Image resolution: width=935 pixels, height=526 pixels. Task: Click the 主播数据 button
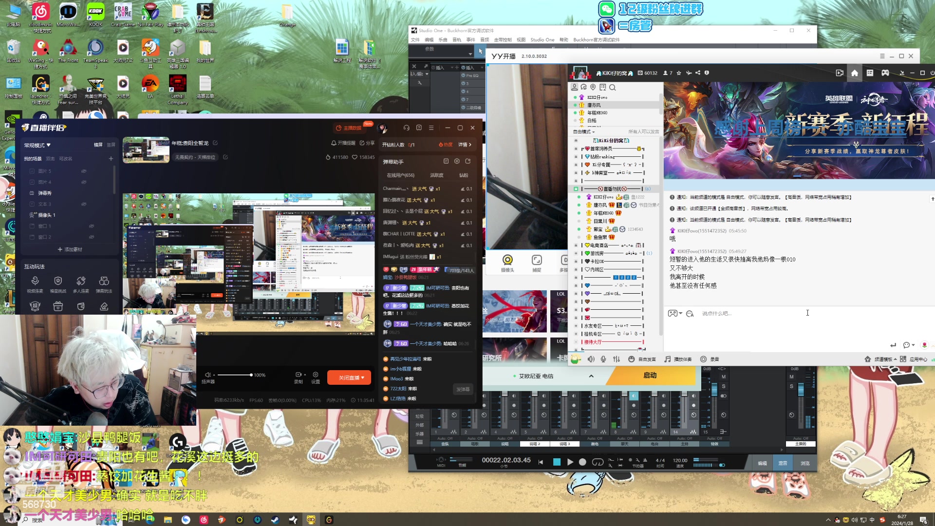pos(349,128)
